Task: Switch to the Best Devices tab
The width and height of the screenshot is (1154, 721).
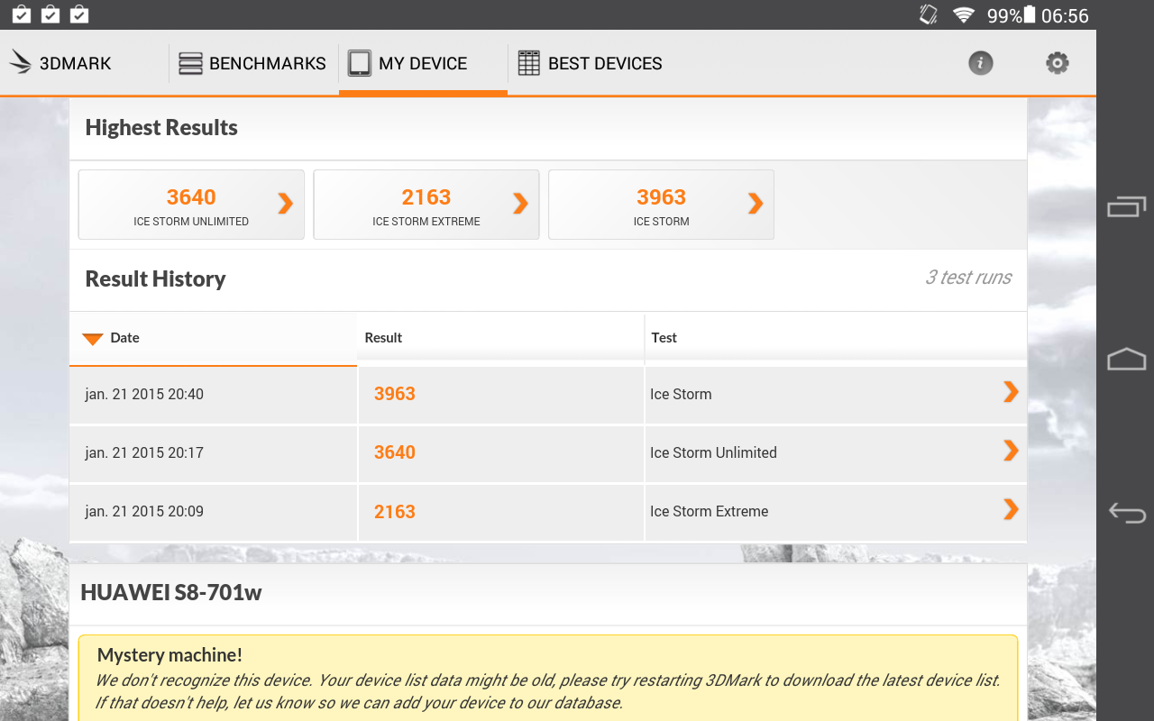Action: pyautogui.click(x=591, y=63)
